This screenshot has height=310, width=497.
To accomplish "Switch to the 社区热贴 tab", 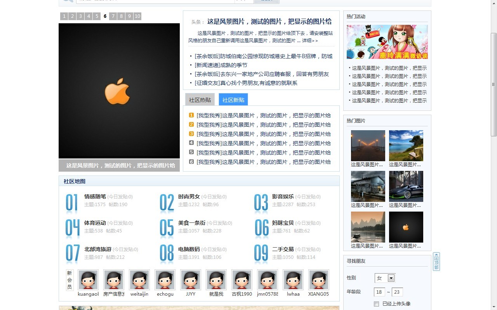I will pos(200,100).
